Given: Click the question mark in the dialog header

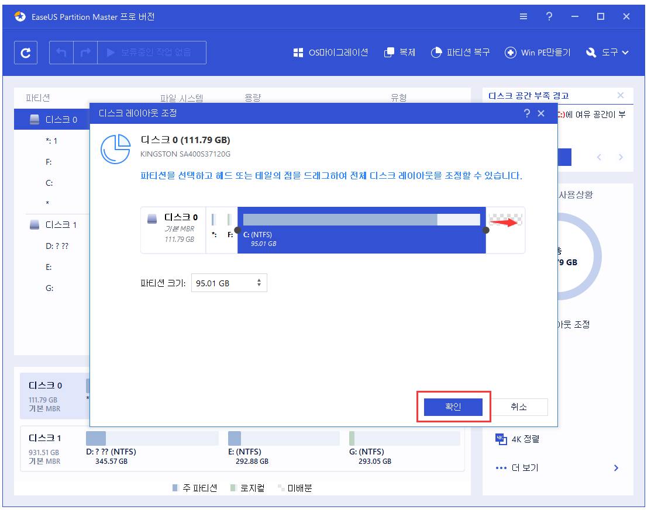Looking at the screenshot, I should pyautogui.click(x=526, y=114).
